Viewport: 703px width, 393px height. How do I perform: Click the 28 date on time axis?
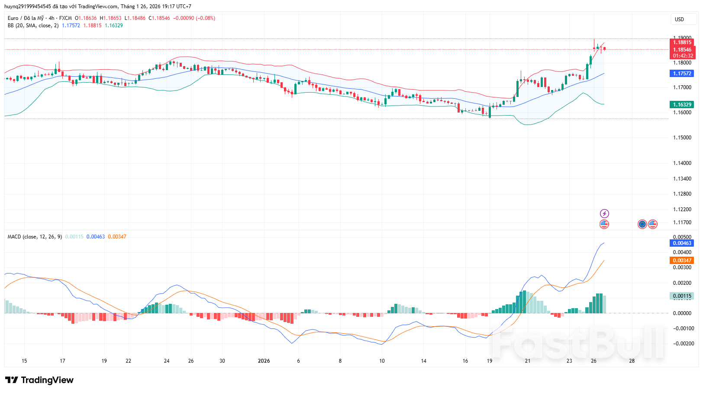click(632, 361)
